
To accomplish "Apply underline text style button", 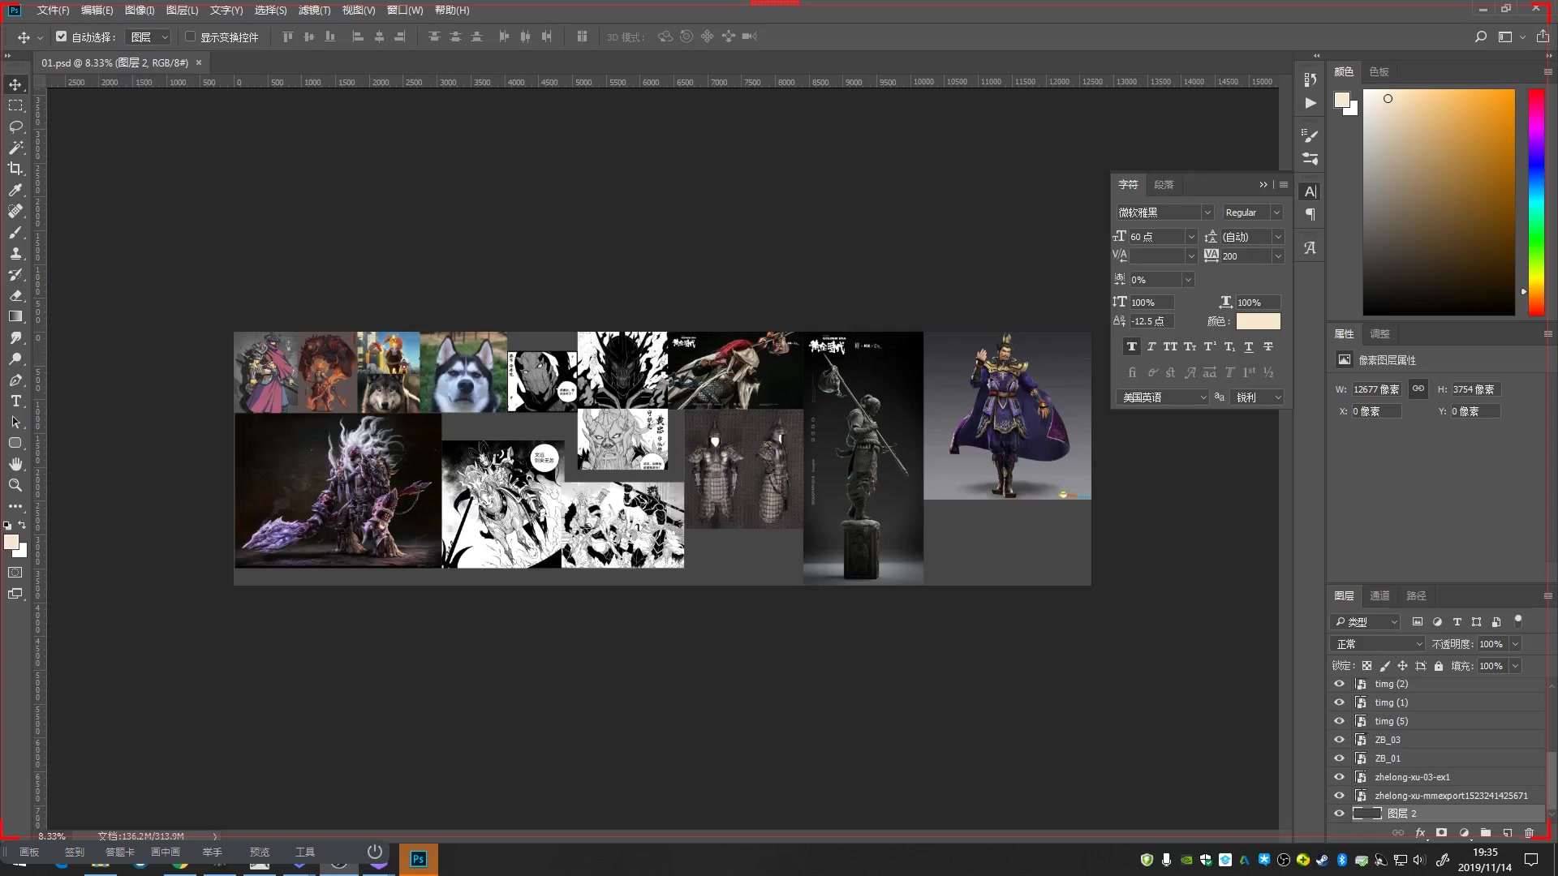I will click(1248, 346).
